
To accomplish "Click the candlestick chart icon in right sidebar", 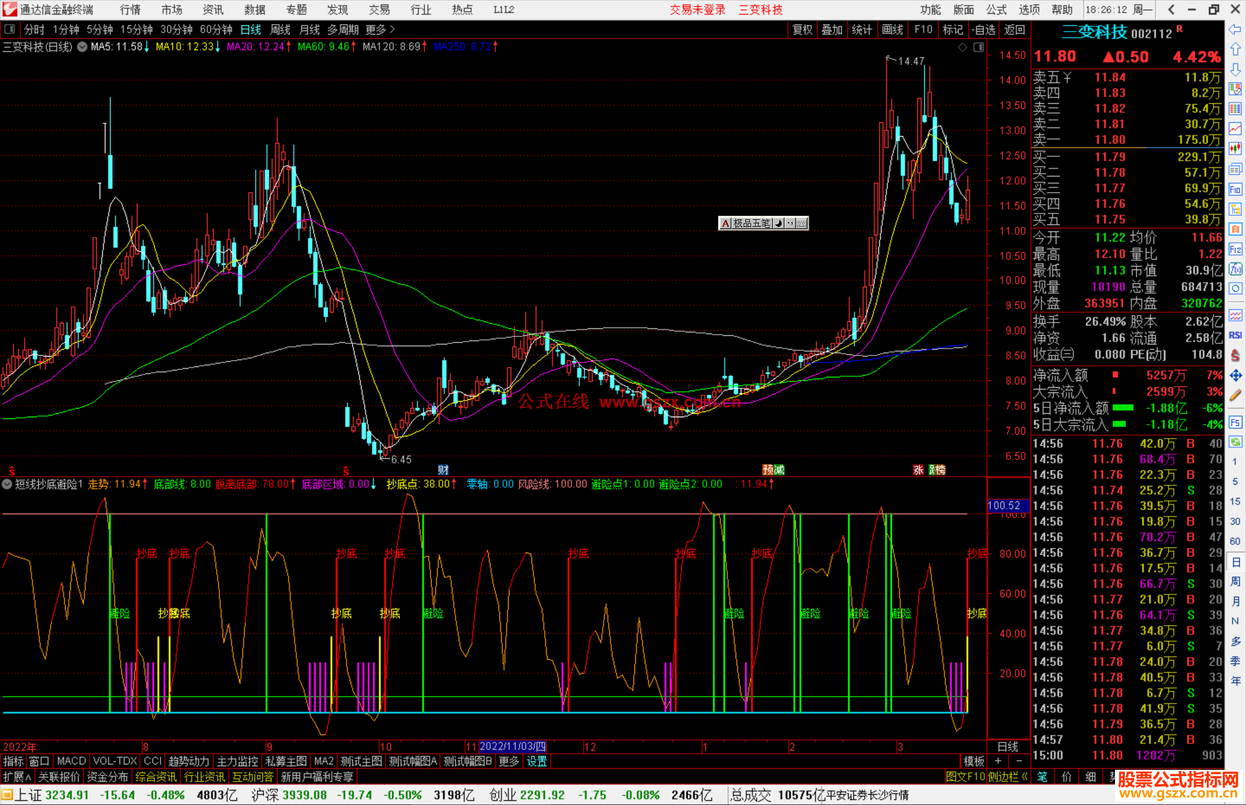I will 1235,149.
